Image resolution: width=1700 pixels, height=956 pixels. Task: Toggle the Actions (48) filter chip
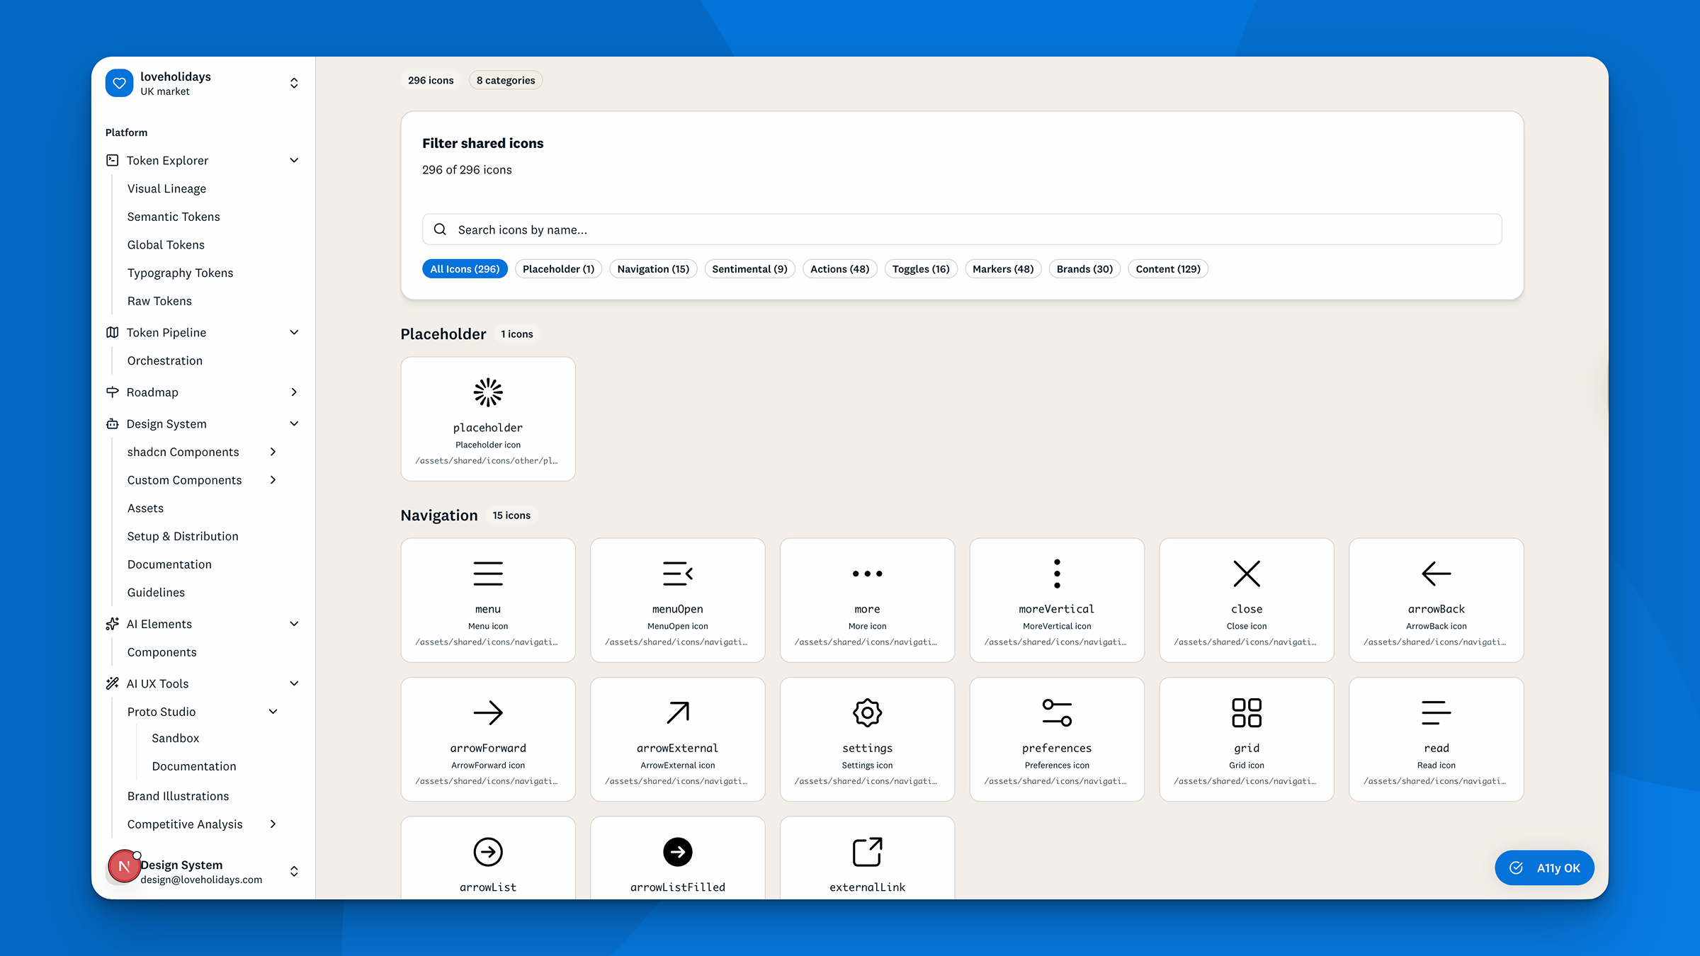[x=839, y=269]
